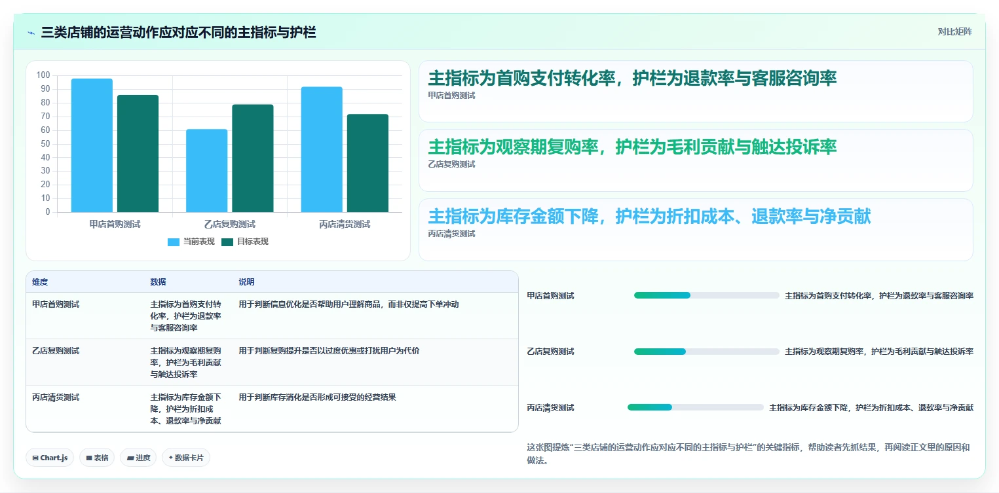Click the 甲店首购测试 target performance green bar
This screenshot has height=493, width=999.
click(138, 154)
